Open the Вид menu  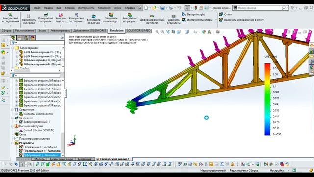59,8
